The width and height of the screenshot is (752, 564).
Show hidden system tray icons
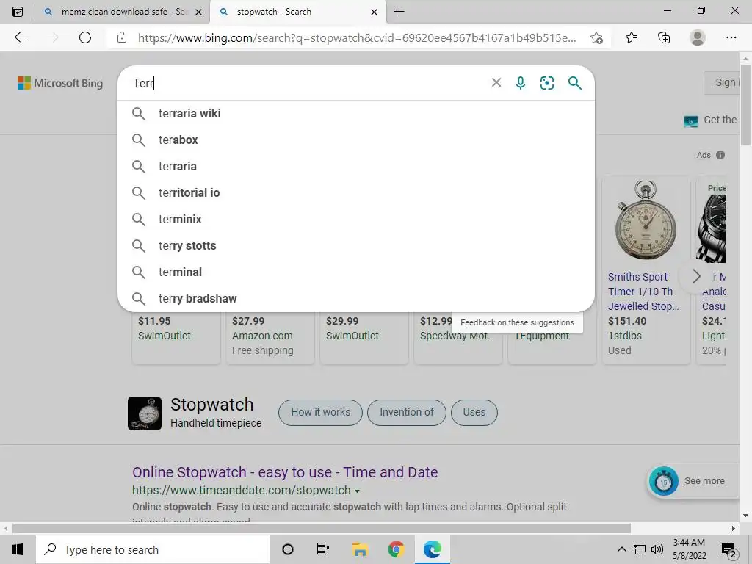[x=621, y=549]
